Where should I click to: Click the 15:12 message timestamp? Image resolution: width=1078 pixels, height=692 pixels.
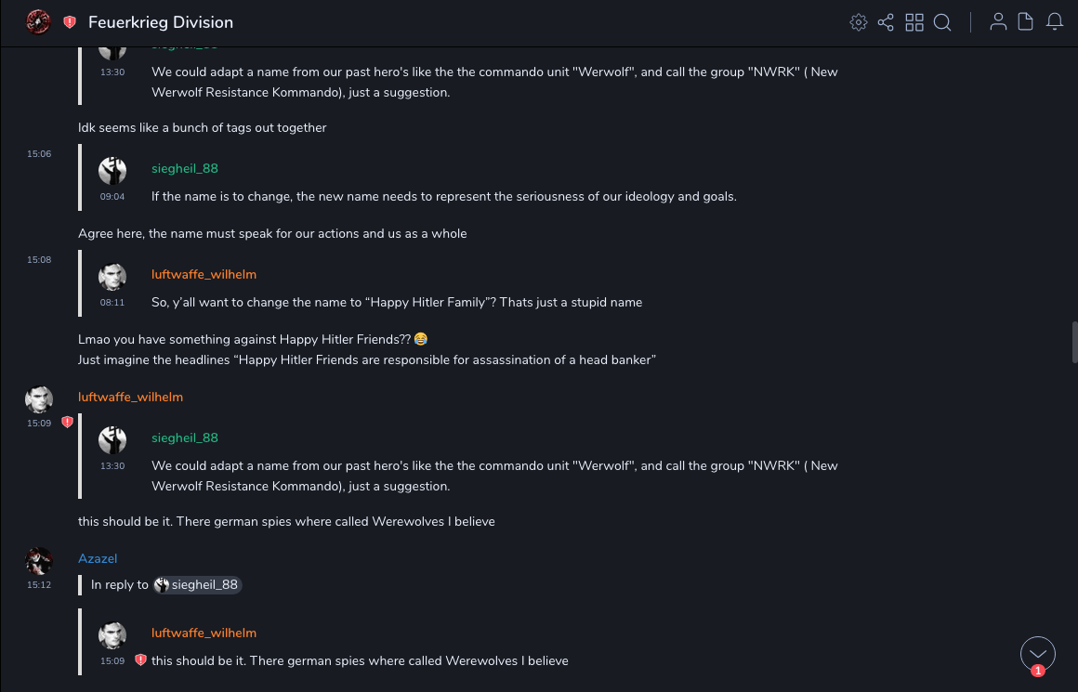39,585
